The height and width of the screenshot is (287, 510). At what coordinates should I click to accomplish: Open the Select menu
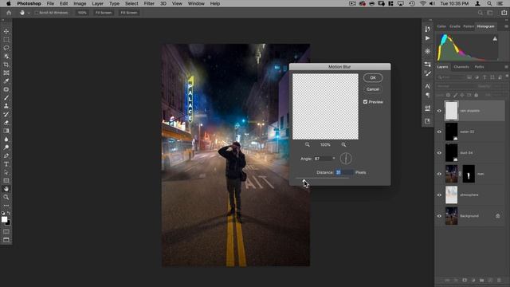point(131,3)
